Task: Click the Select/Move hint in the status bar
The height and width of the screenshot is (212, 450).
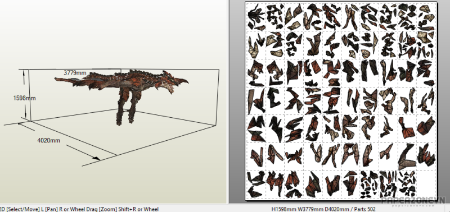Action: (x=20, y=209)
